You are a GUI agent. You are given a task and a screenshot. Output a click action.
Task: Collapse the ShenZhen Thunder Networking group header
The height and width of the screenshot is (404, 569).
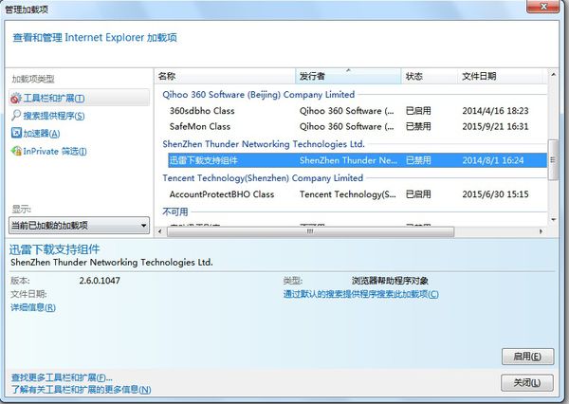(264, 144)
